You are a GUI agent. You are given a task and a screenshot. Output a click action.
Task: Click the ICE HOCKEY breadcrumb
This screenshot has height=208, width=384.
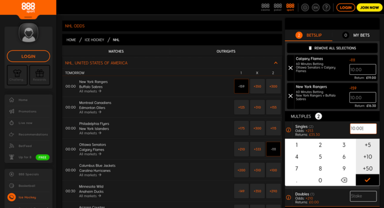(x=94, y=40)
